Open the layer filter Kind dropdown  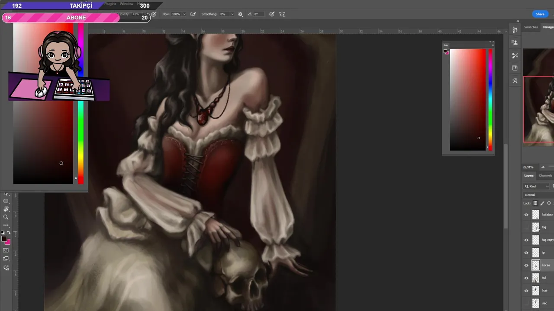536,186
